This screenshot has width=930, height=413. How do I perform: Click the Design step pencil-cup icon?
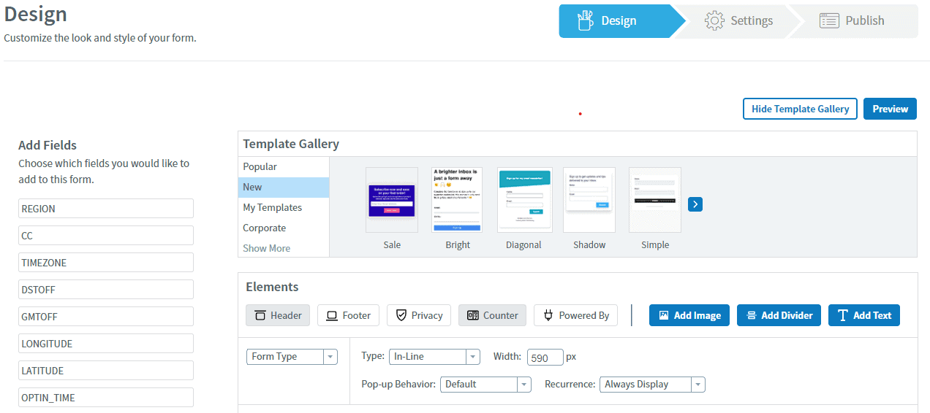tap(584, 20)
